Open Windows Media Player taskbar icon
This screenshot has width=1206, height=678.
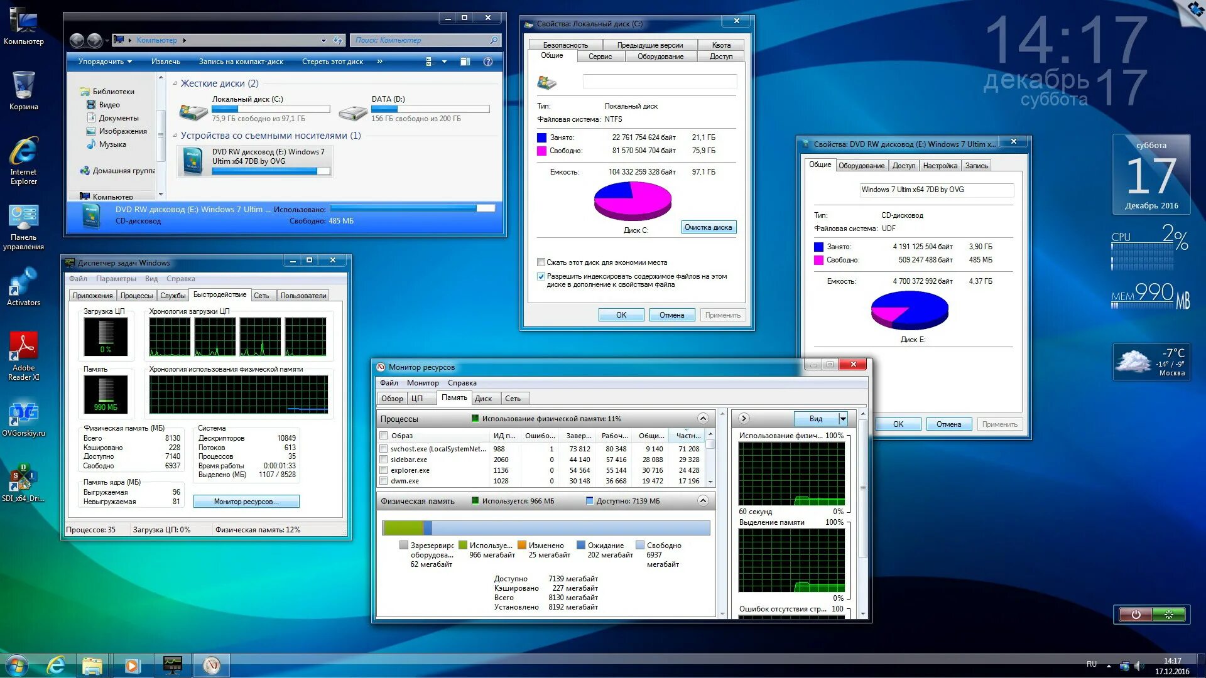(x=132, y=665)
